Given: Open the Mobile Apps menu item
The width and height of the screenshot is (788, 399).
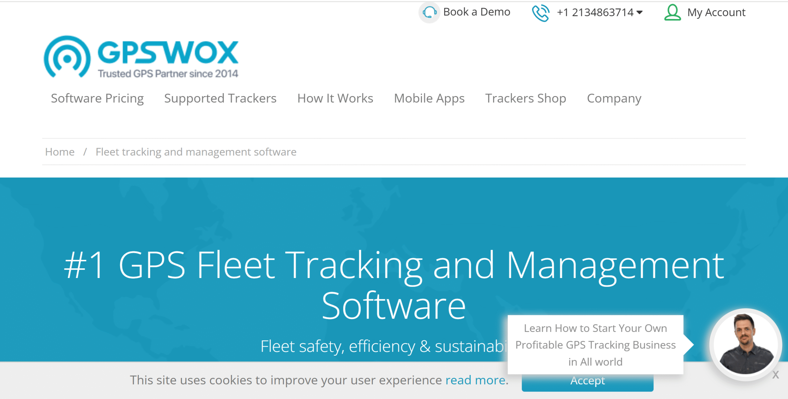Looking at the screenshot, I should (x=429, y=99).
